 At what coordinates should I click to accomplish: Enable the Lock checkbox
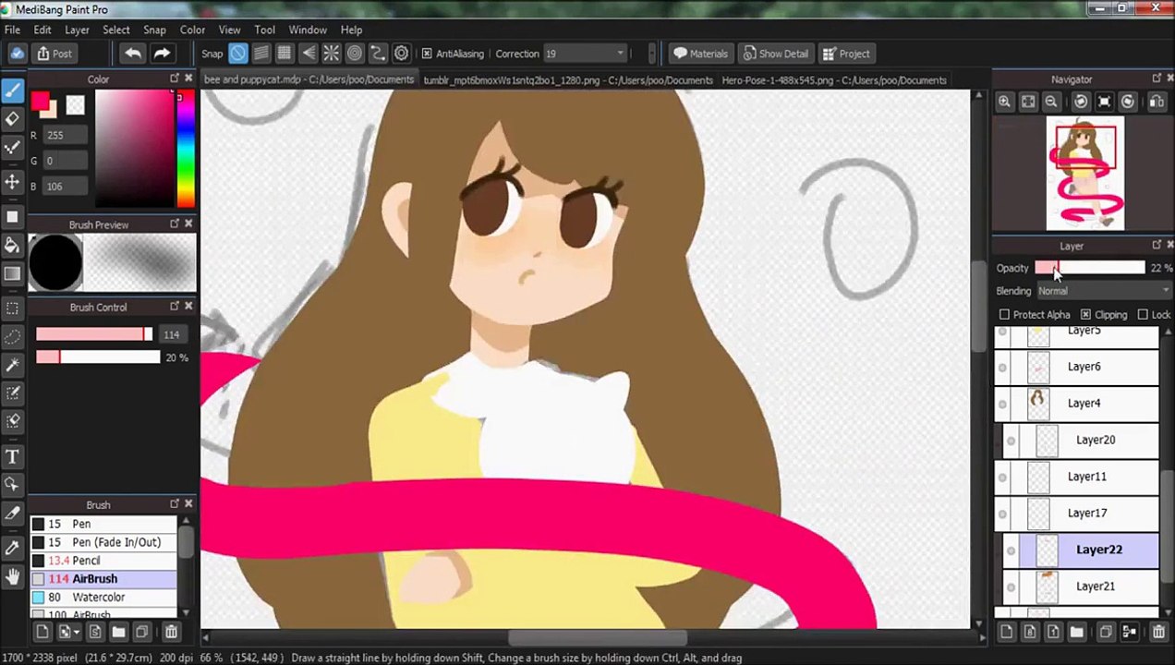pos(1143,315)
